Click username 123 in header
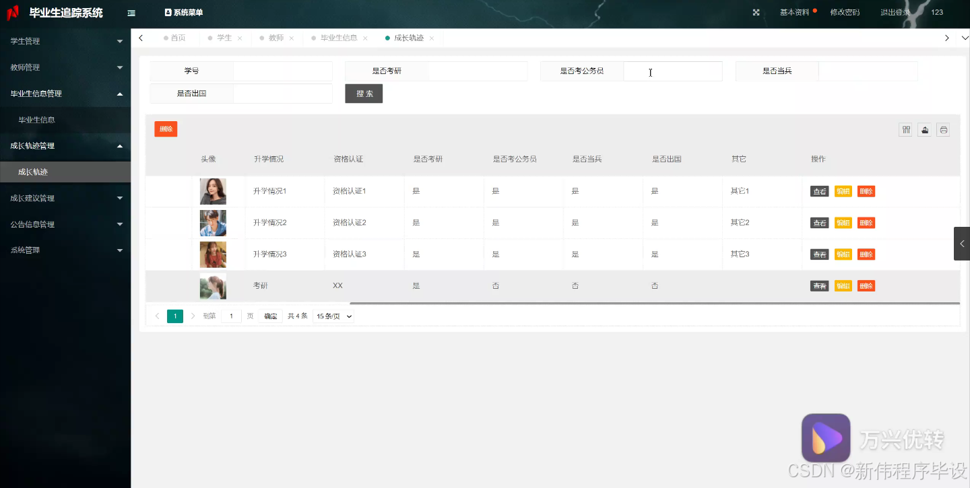This screenshot has width=970, height=488. 937,12
